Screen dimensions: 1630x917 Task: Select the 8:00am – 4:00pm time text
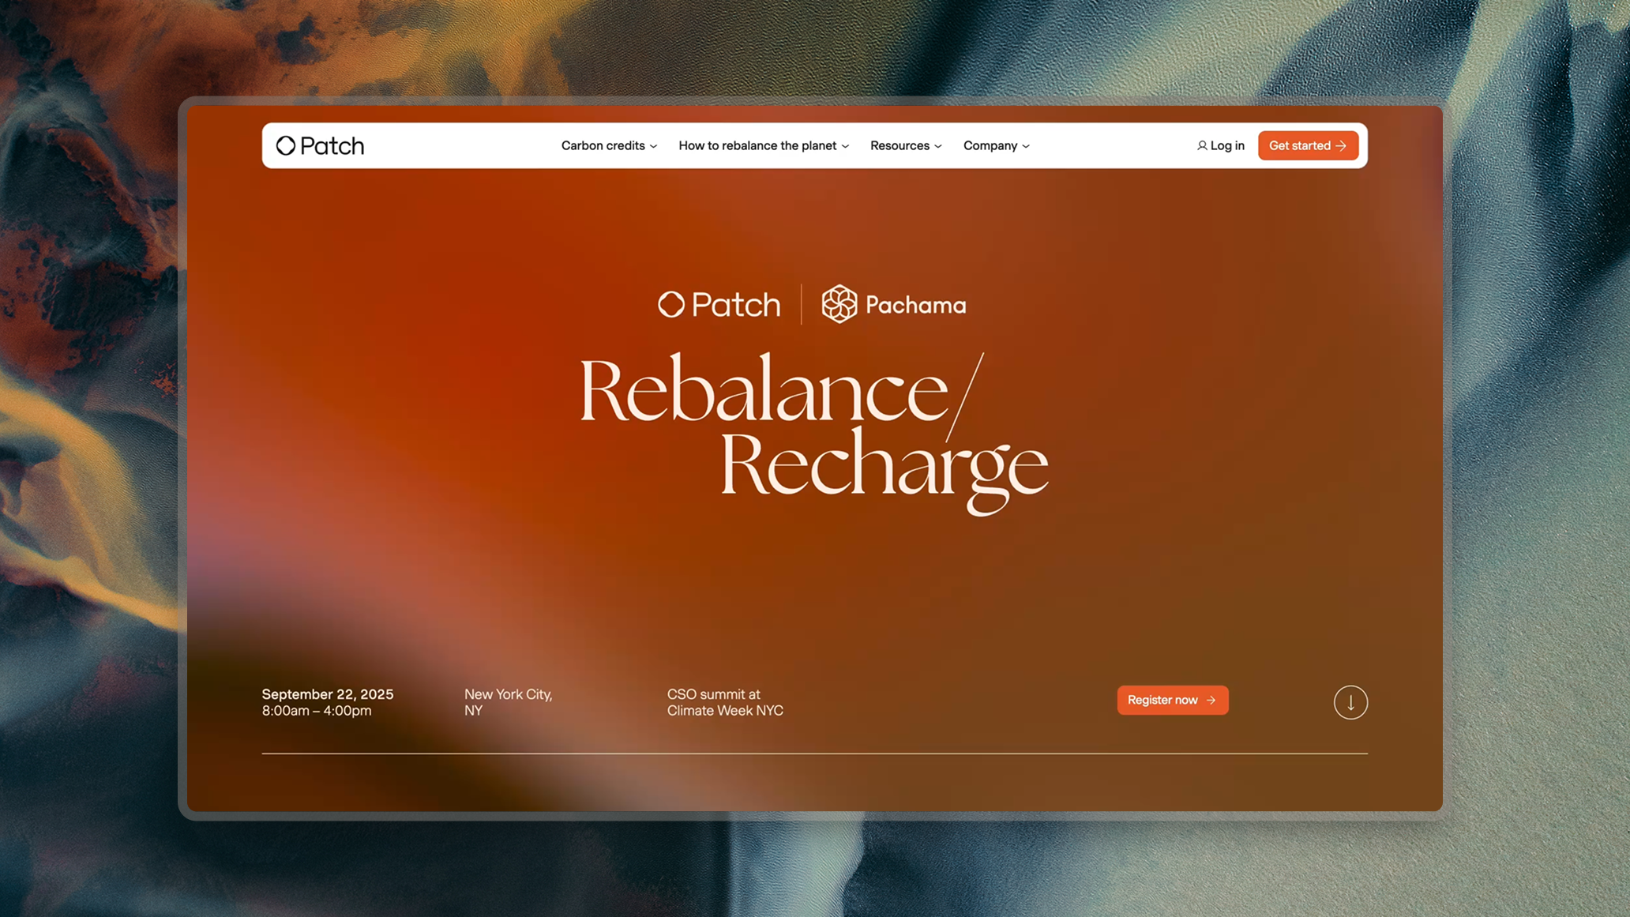[x=317, y=711]
